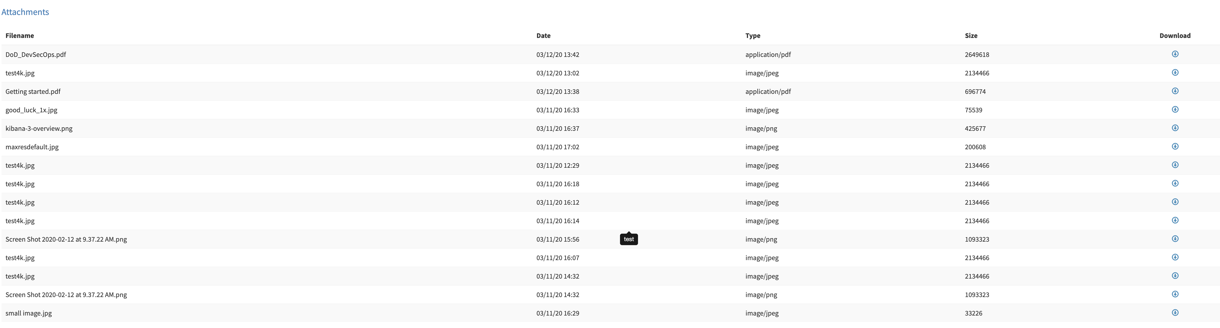The width and height of the screenshot is (1220, 328).
Task: Download small image.jpg attachment
Action: click(1175, 313)
